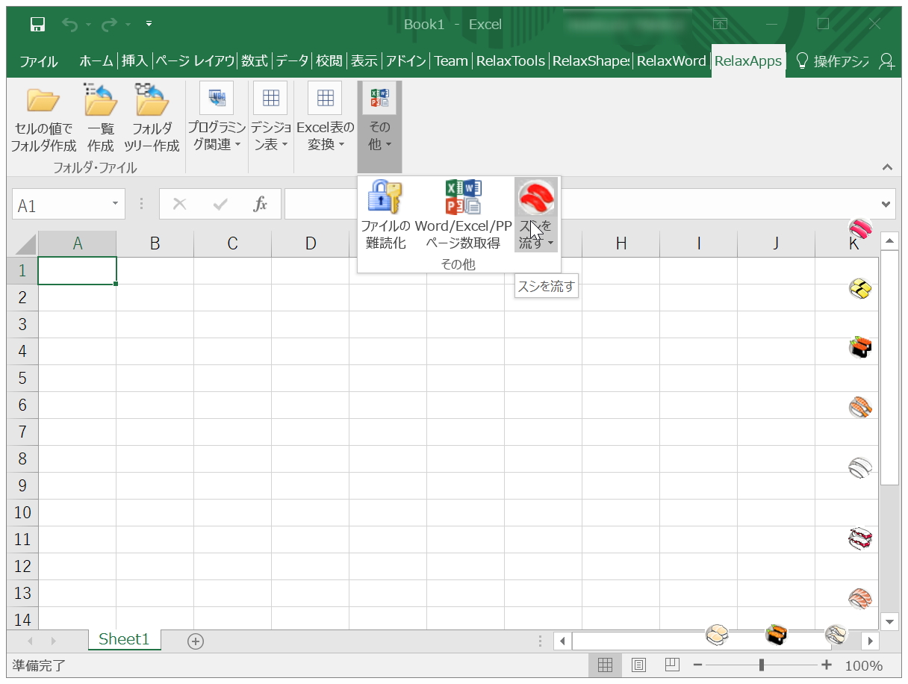Viewport: 908px width, 684px height.
Task: Switch to the RelaxTools ribbon tab
Action: (x=511, y=61)
